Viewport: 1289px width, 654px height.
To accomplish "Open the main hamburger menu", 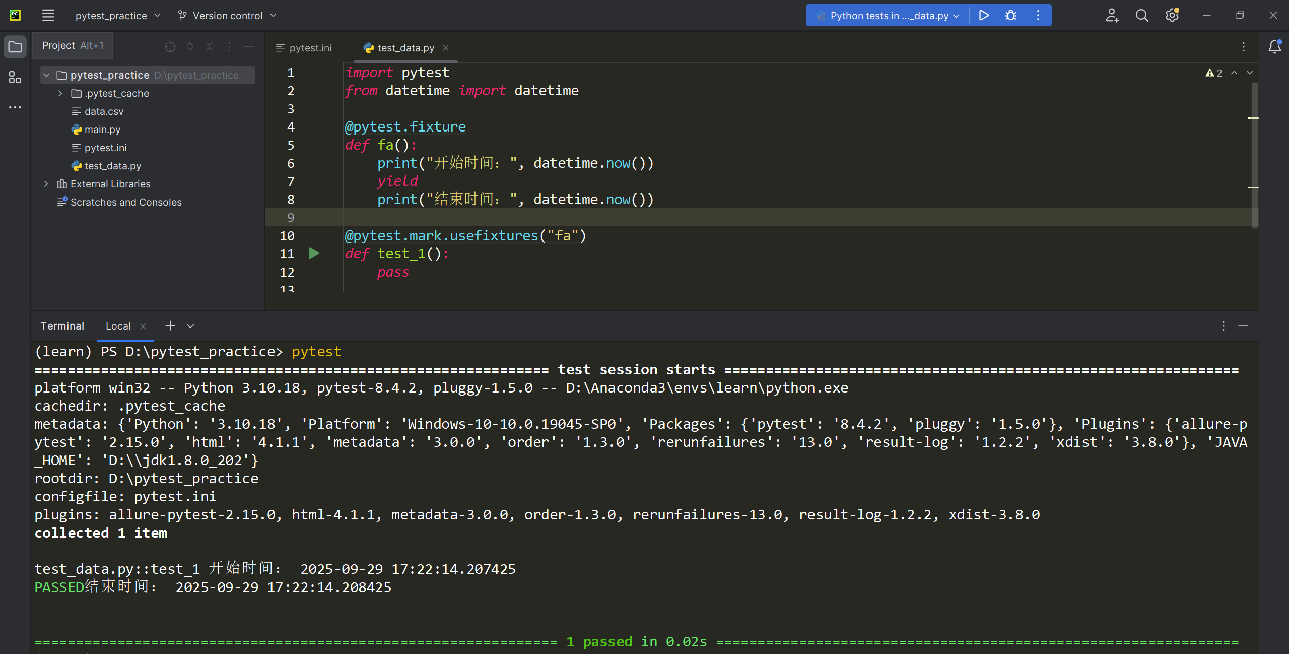I will pyautogui.click(x=48, y=15).
